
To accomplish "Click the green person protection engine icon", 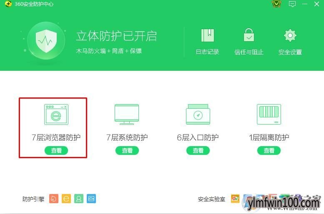I will tap(79, 199).
